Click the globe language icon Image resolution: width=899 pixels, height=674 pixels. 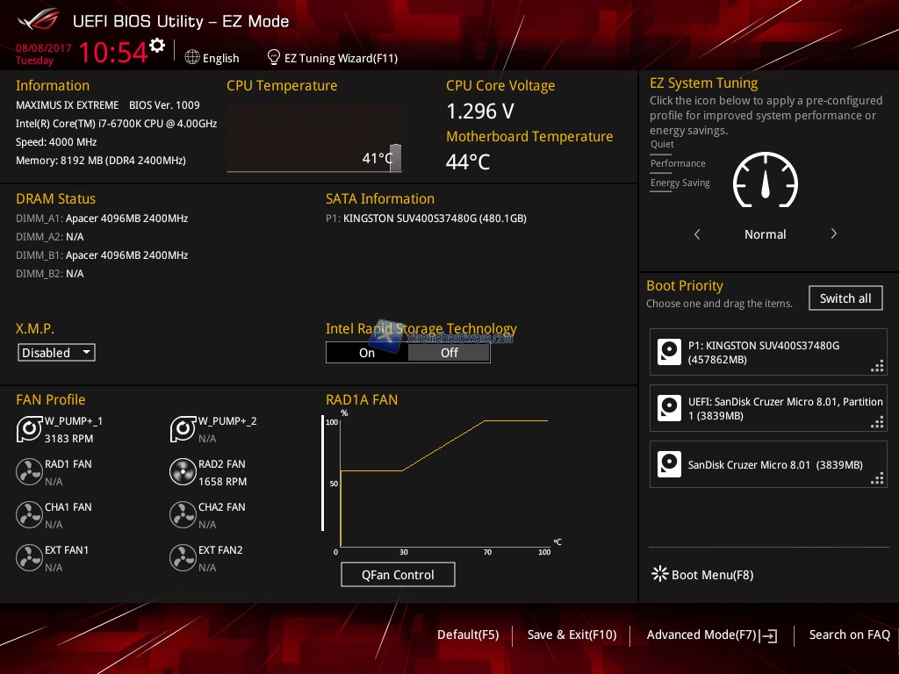point(192,57)
